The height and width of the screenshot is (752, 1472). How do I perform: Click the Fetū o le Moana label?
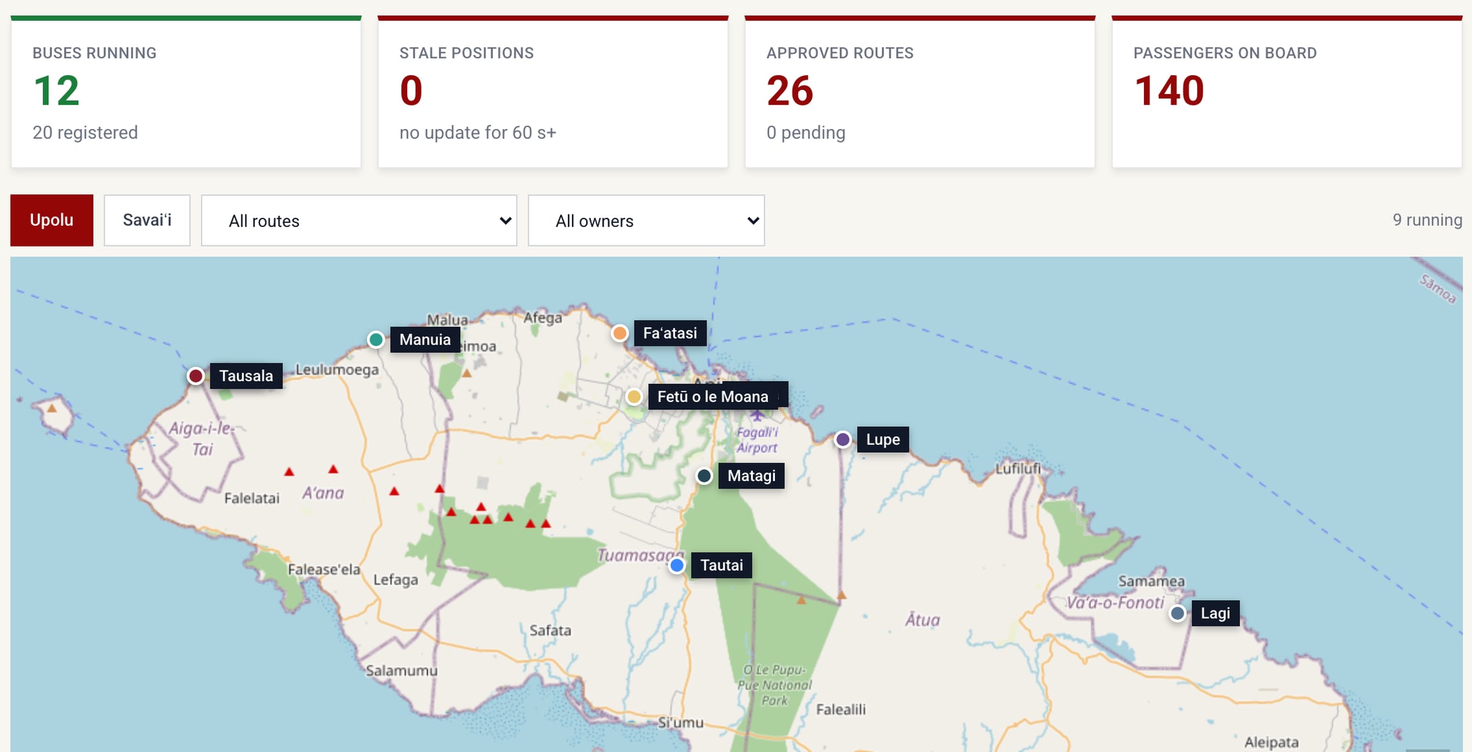[x=712, y=396]
